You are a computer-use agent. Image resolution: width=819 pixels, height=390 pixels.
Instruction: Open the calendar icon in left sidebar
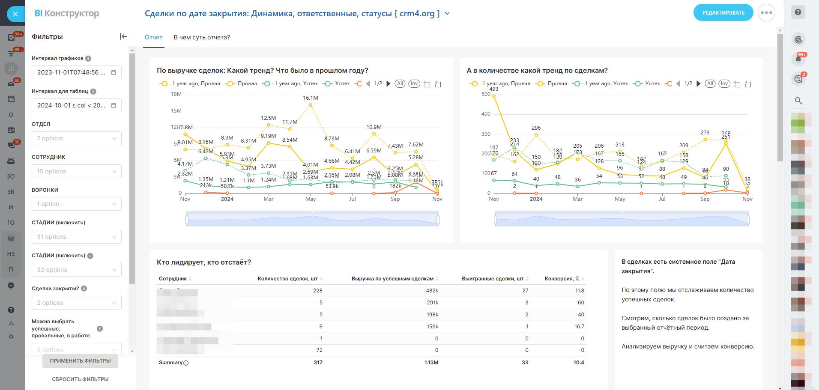[x=11, y=99]
